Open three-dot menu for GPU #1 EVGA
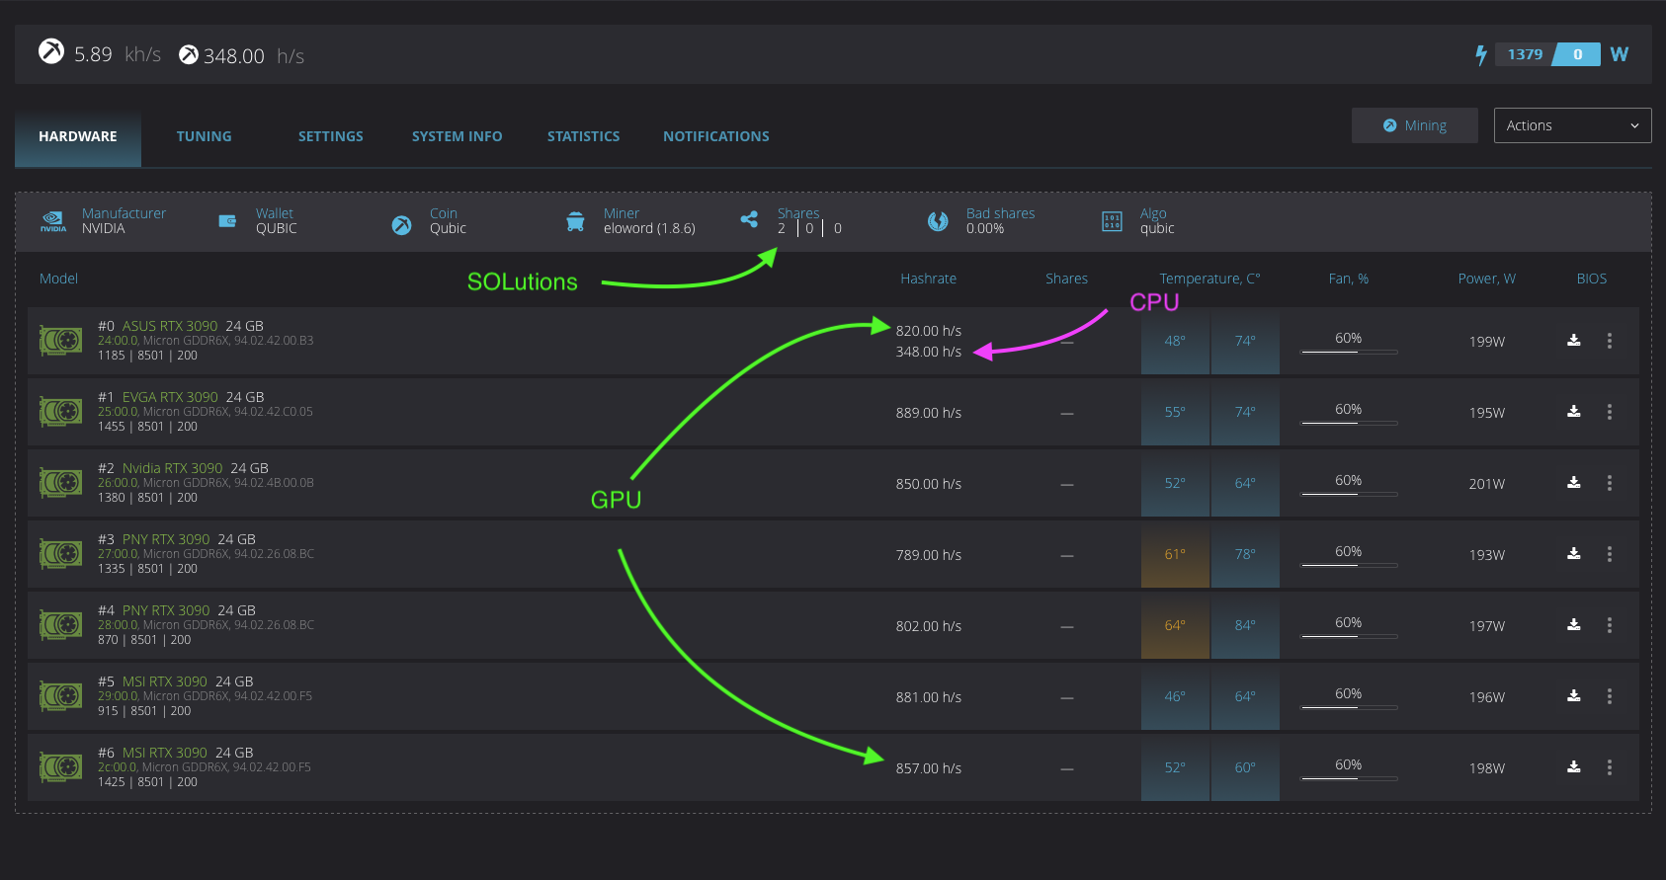Image resolution: width=1666 pixels, height=880 pixels. coord(1610,412)
